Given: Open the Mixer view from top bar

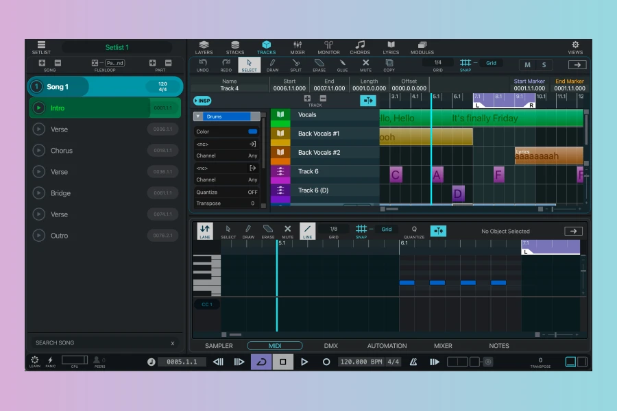Looking at the screenshot, I should tap(298, 47).
